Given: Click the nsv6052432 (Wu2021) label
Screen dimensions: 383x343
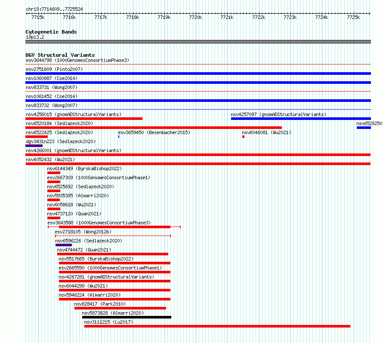Looking at the screenshot, I should 50,159.
